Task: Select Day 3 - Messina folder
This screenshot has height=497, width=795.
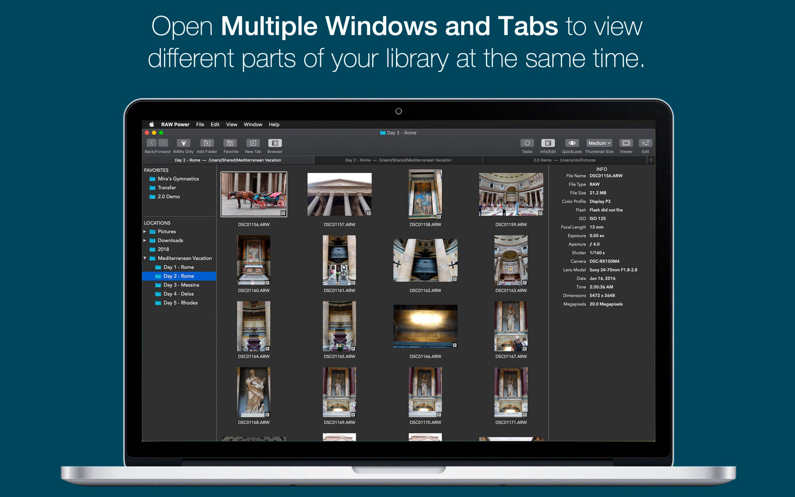Action: [x=181, y=285]
